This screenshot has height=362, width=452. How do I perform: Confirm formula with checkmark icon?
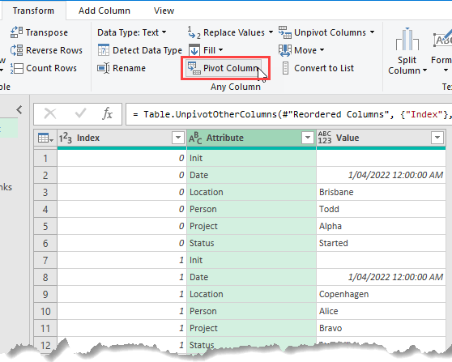[80, 113]
